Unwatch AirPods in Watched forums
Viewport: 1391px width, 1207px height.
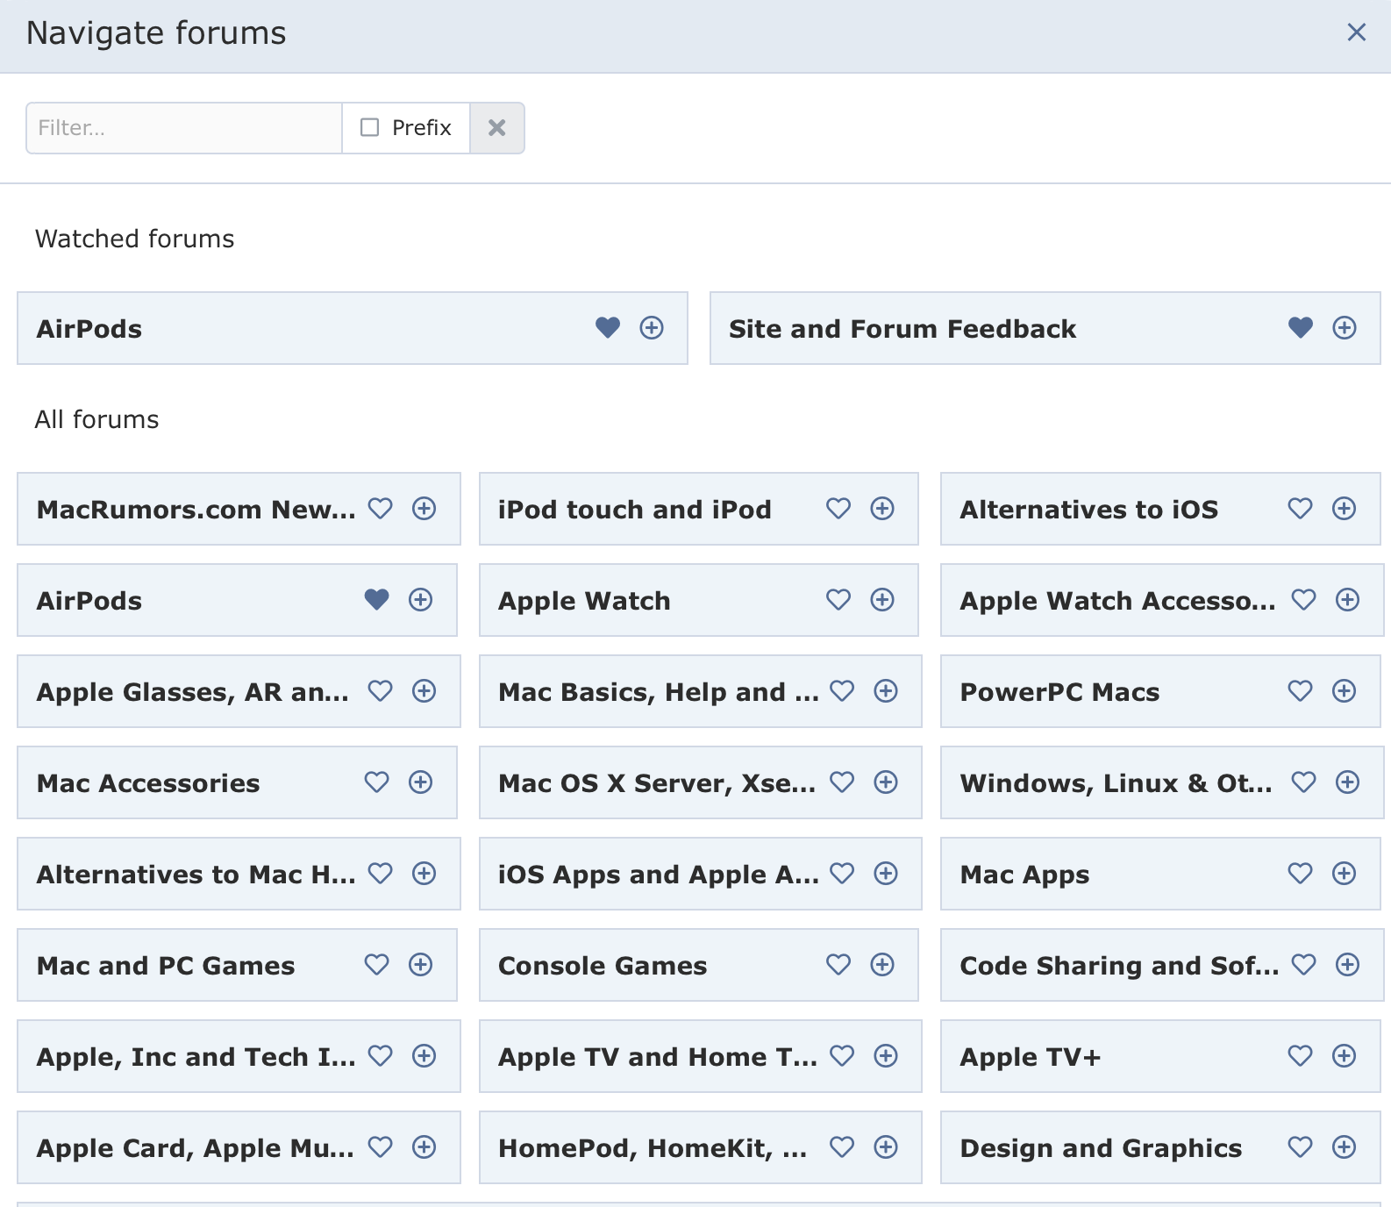[608, 328]
